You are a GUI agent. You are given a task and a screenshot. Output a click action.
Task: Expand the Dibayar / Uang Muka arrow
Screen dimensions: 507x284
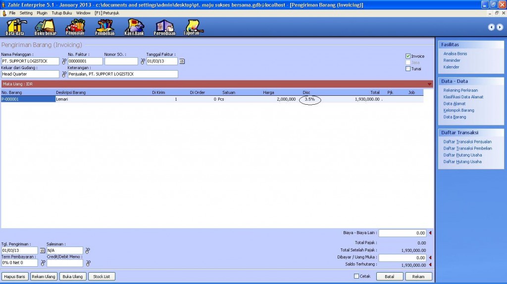(430, 258)
